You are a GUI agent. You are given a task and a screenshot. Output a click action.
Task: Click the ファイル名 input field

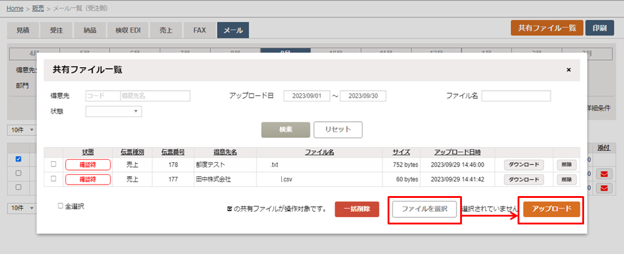point(516,96)
